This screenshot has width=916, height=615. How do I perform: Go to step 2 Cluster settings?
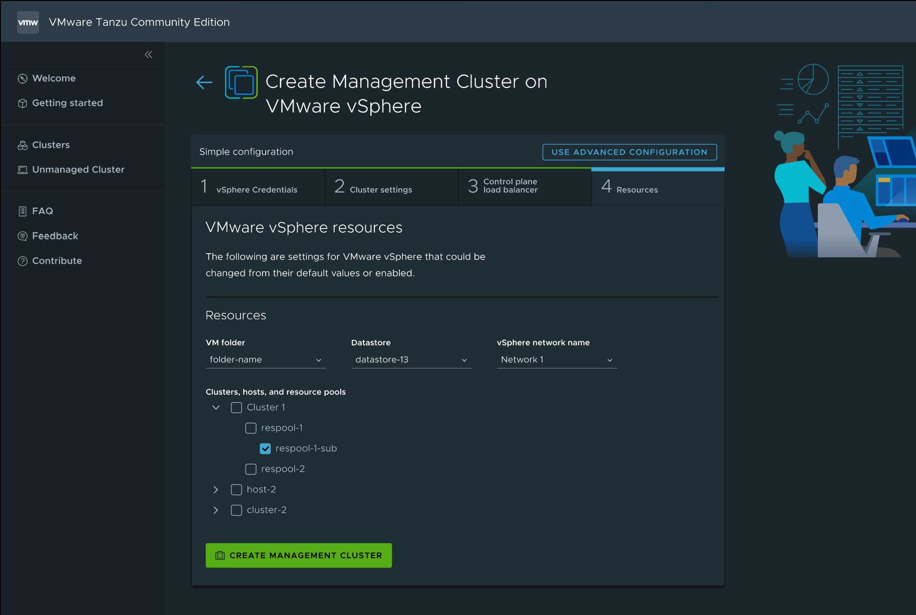[391, 187]
